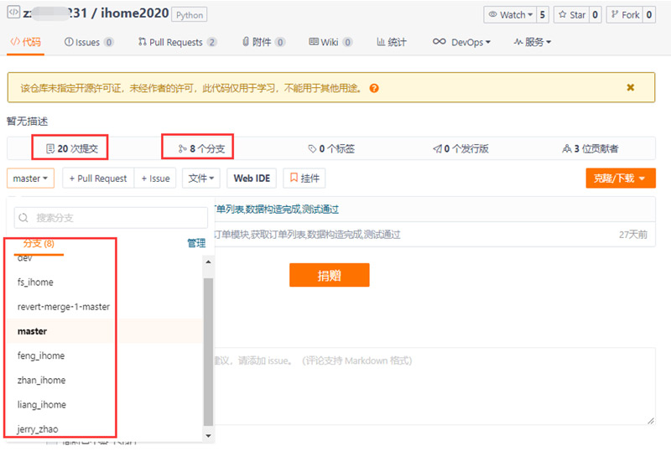Click the orange 捐赠 donate button
Screen dimensions: 671x451
click(329, 275)
